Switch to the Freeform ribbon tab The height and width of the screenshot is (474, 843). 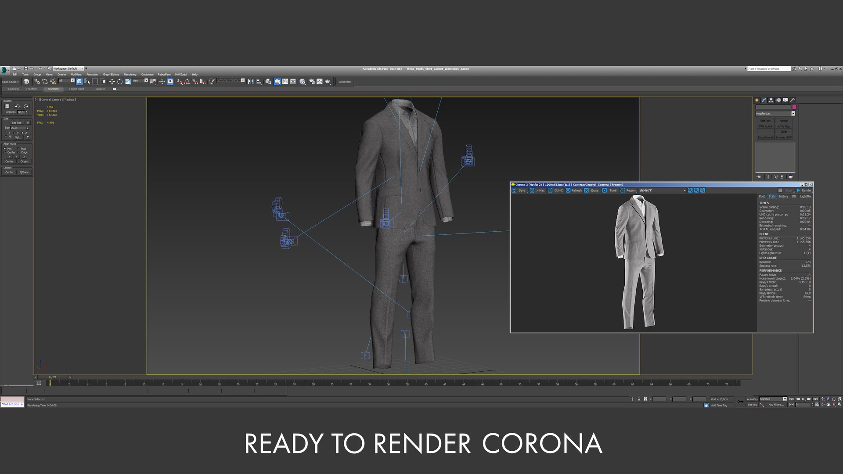(x=32, y=89)
